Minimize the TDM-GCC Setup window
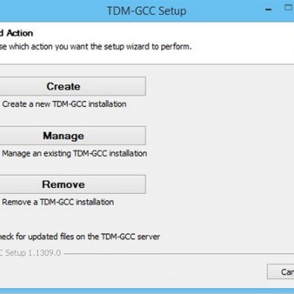 click(268, 9)
